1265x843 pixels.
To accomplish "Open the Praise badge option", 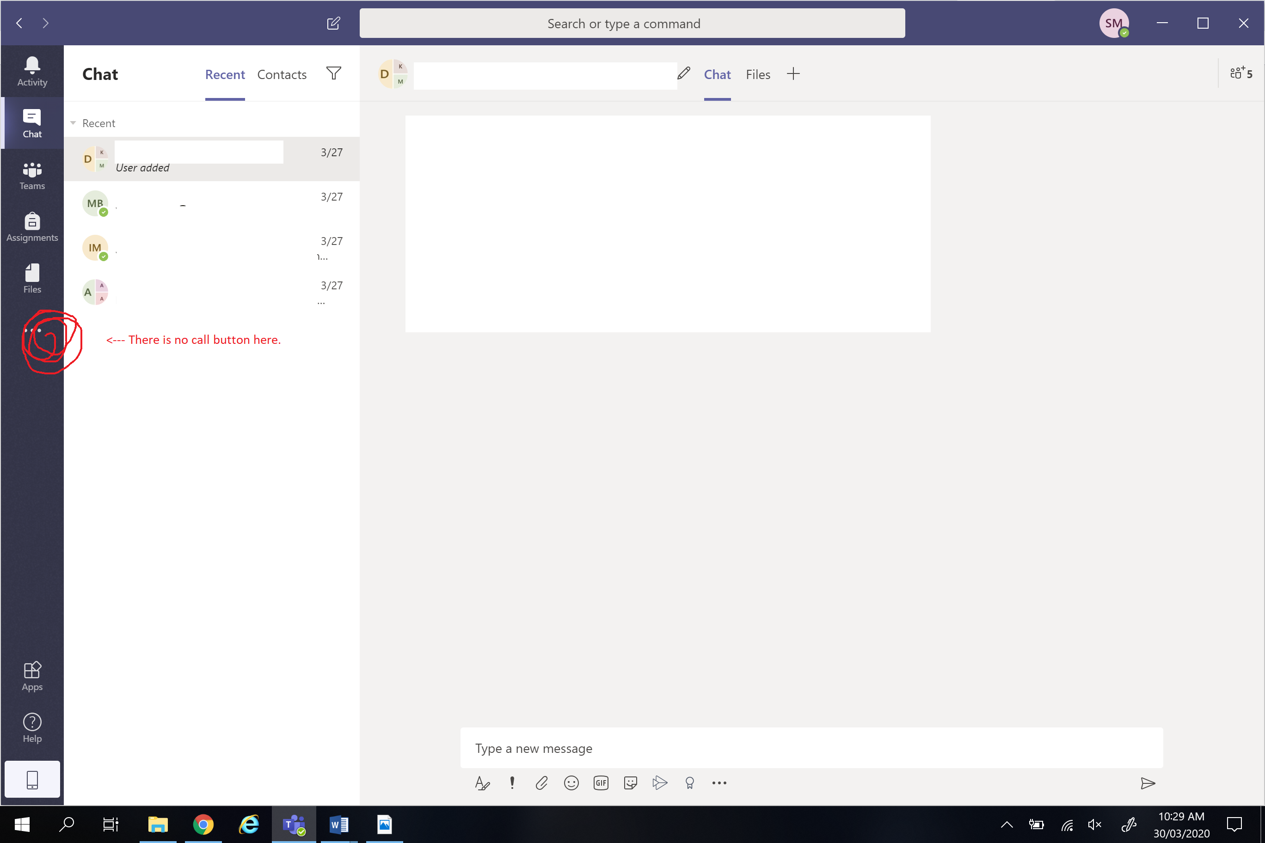I will click(x=689, y=783).
